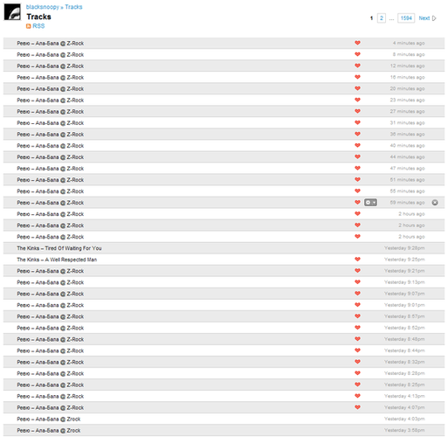
Task: Click the heart icon on the first 2 hours ago track
Action: coord(357,213)
